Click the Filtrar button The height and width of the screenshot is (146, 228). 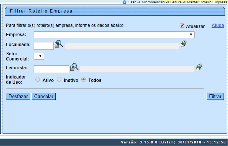[215, 97]
